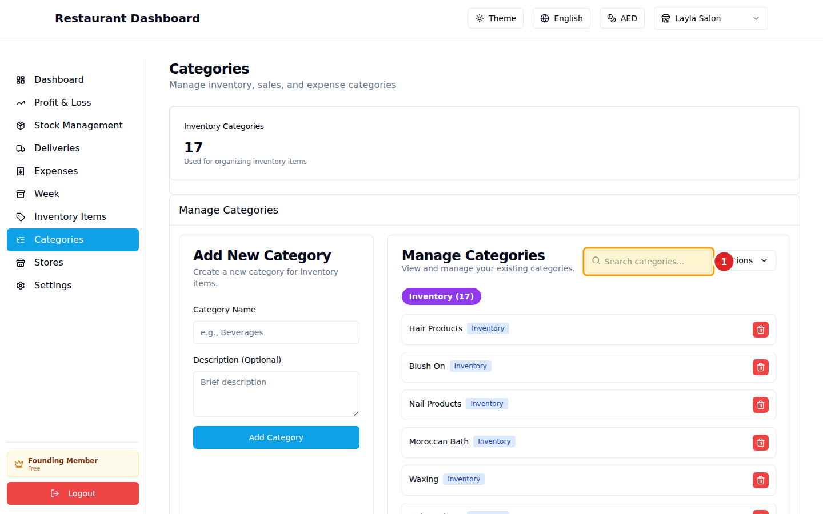This screenshot has height=514, width=823.
Task: Select the Profit & Loss chart icon
Action: tap(21, 102)
